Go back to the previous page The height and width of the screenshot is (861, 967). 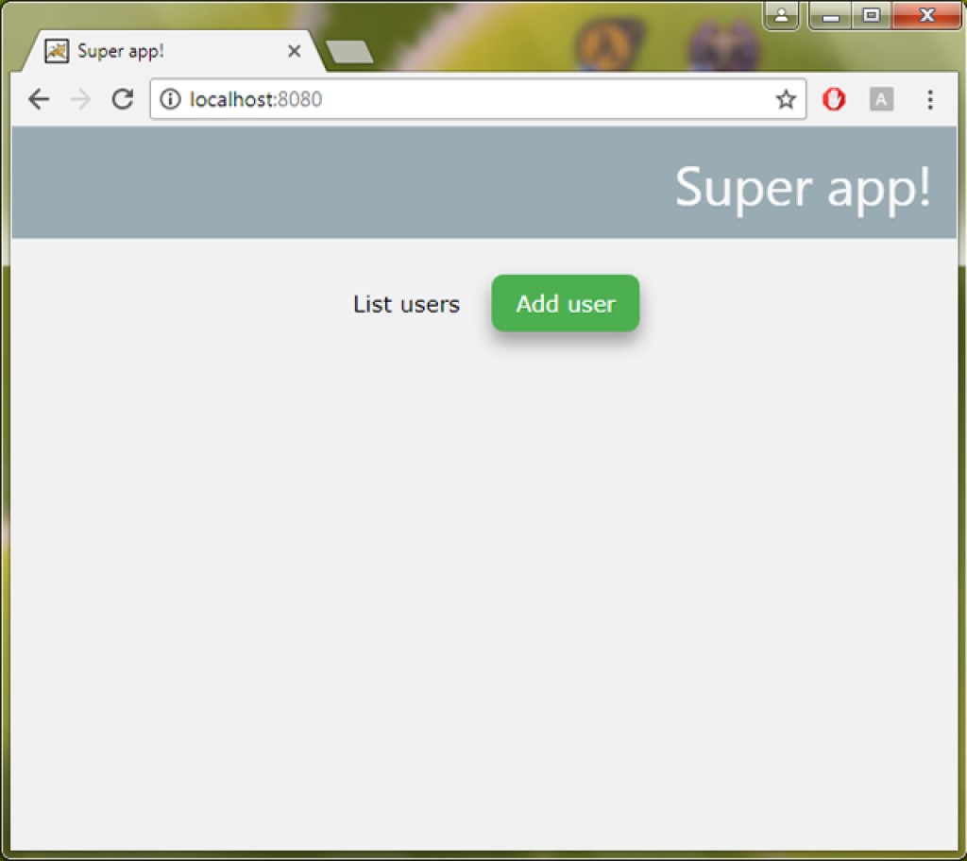tap(39, 99)
